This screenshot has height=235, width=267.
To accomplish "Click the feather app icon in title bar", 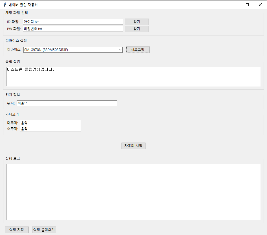I will pos(5,5).
